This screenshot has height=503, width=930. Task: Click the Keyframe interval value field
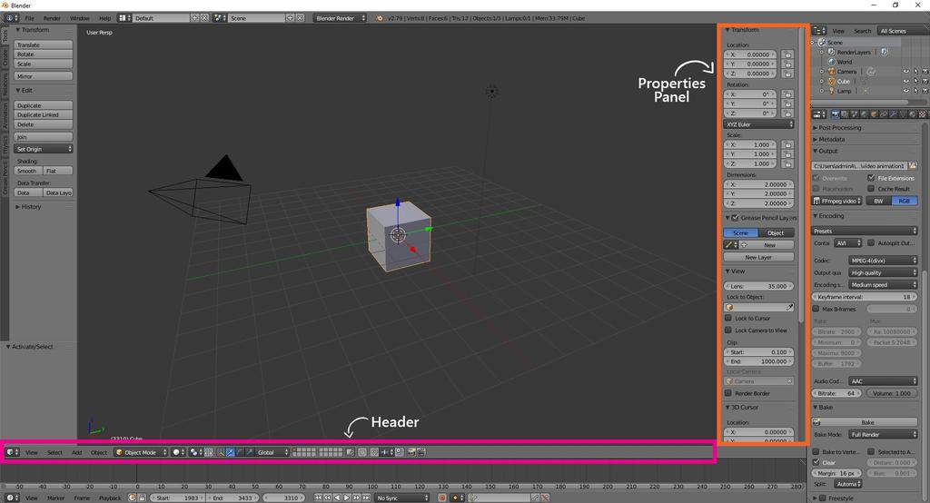coord(865,297)
